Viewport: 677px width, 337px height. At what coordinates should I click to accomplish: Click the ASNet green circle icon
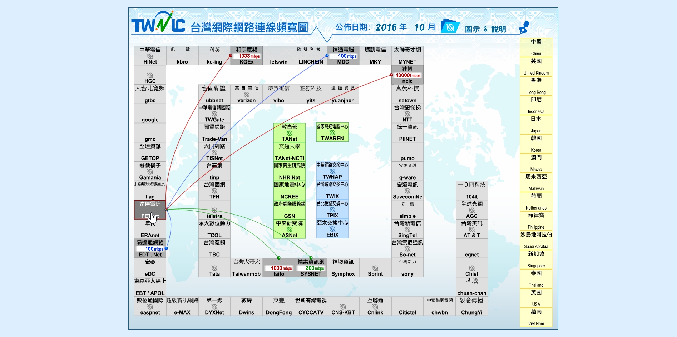coord(290,230)
